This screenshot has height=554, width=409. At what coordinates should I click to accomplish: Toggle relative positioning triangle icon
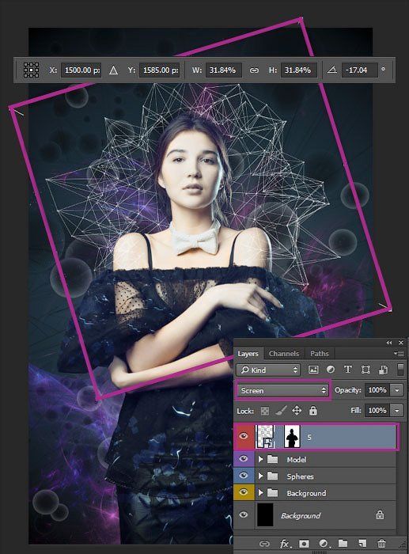[113, 70]
